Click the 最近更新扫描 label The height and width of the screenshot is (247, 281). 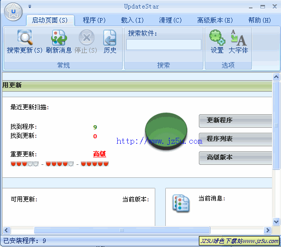[30, 107]
